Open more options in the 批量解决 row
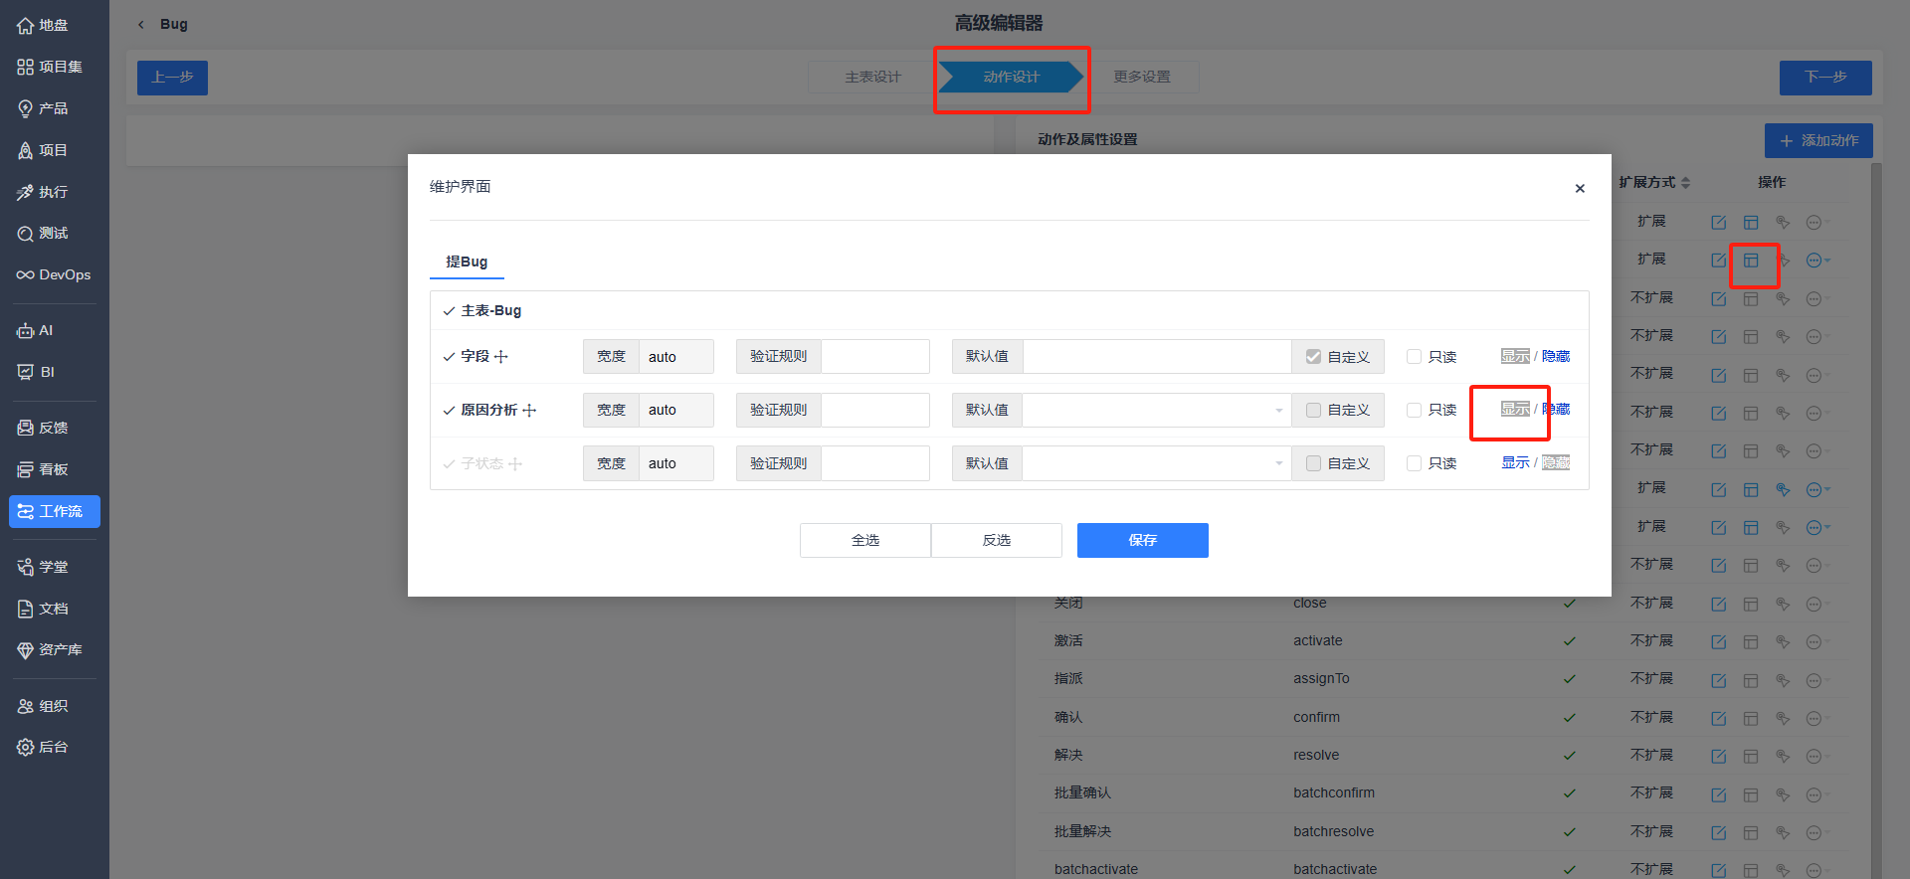 click(x=1816, y=832)
